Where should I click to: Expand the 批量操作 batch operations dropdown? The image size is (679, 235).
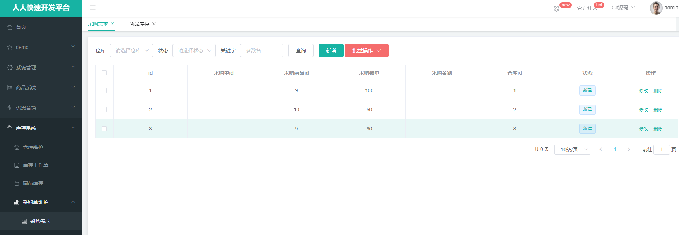click(x=367, y=50)
